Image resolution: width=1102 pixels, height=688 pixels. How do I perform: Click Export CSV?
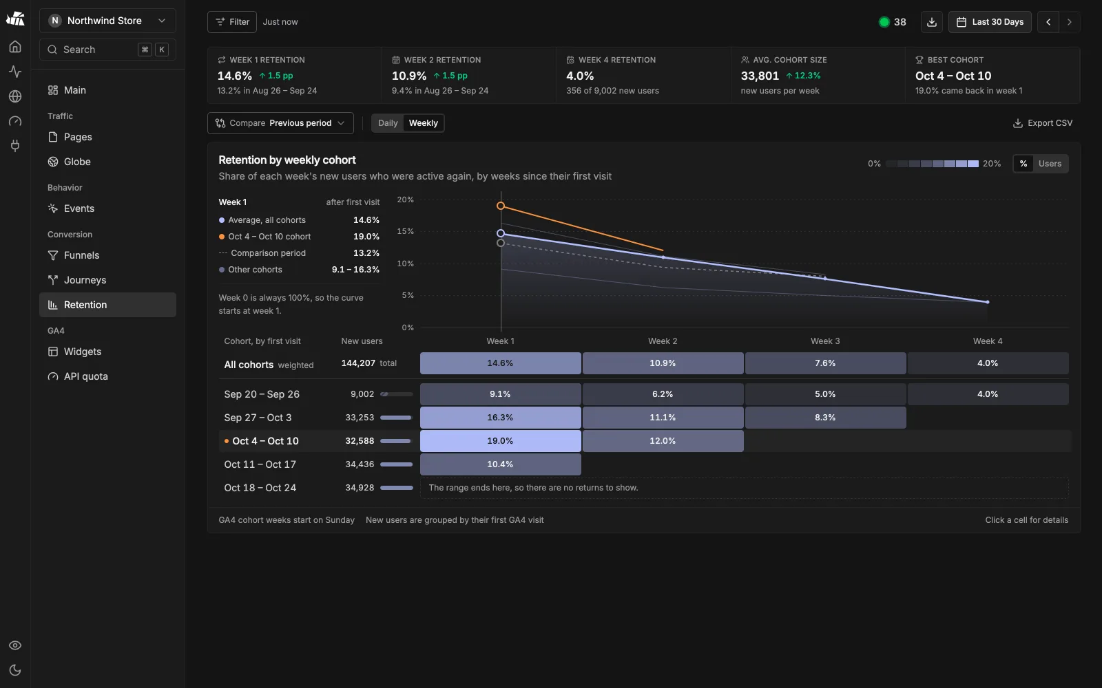[x=1043, y=123]
